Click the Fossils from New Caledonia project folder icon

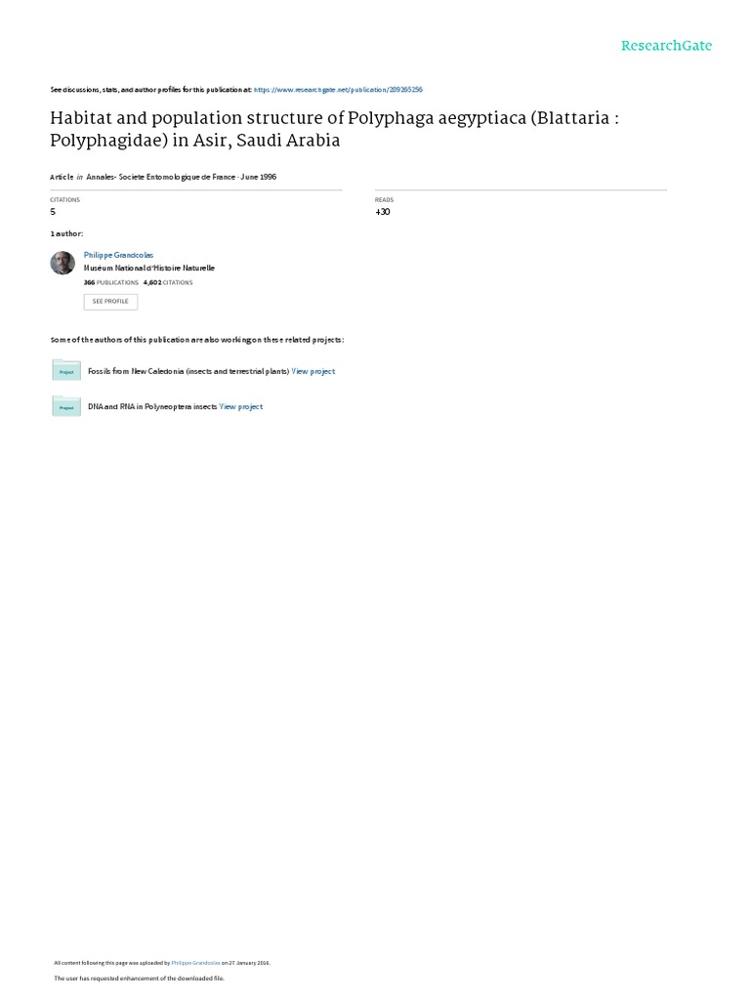click(x=66, y=370)
